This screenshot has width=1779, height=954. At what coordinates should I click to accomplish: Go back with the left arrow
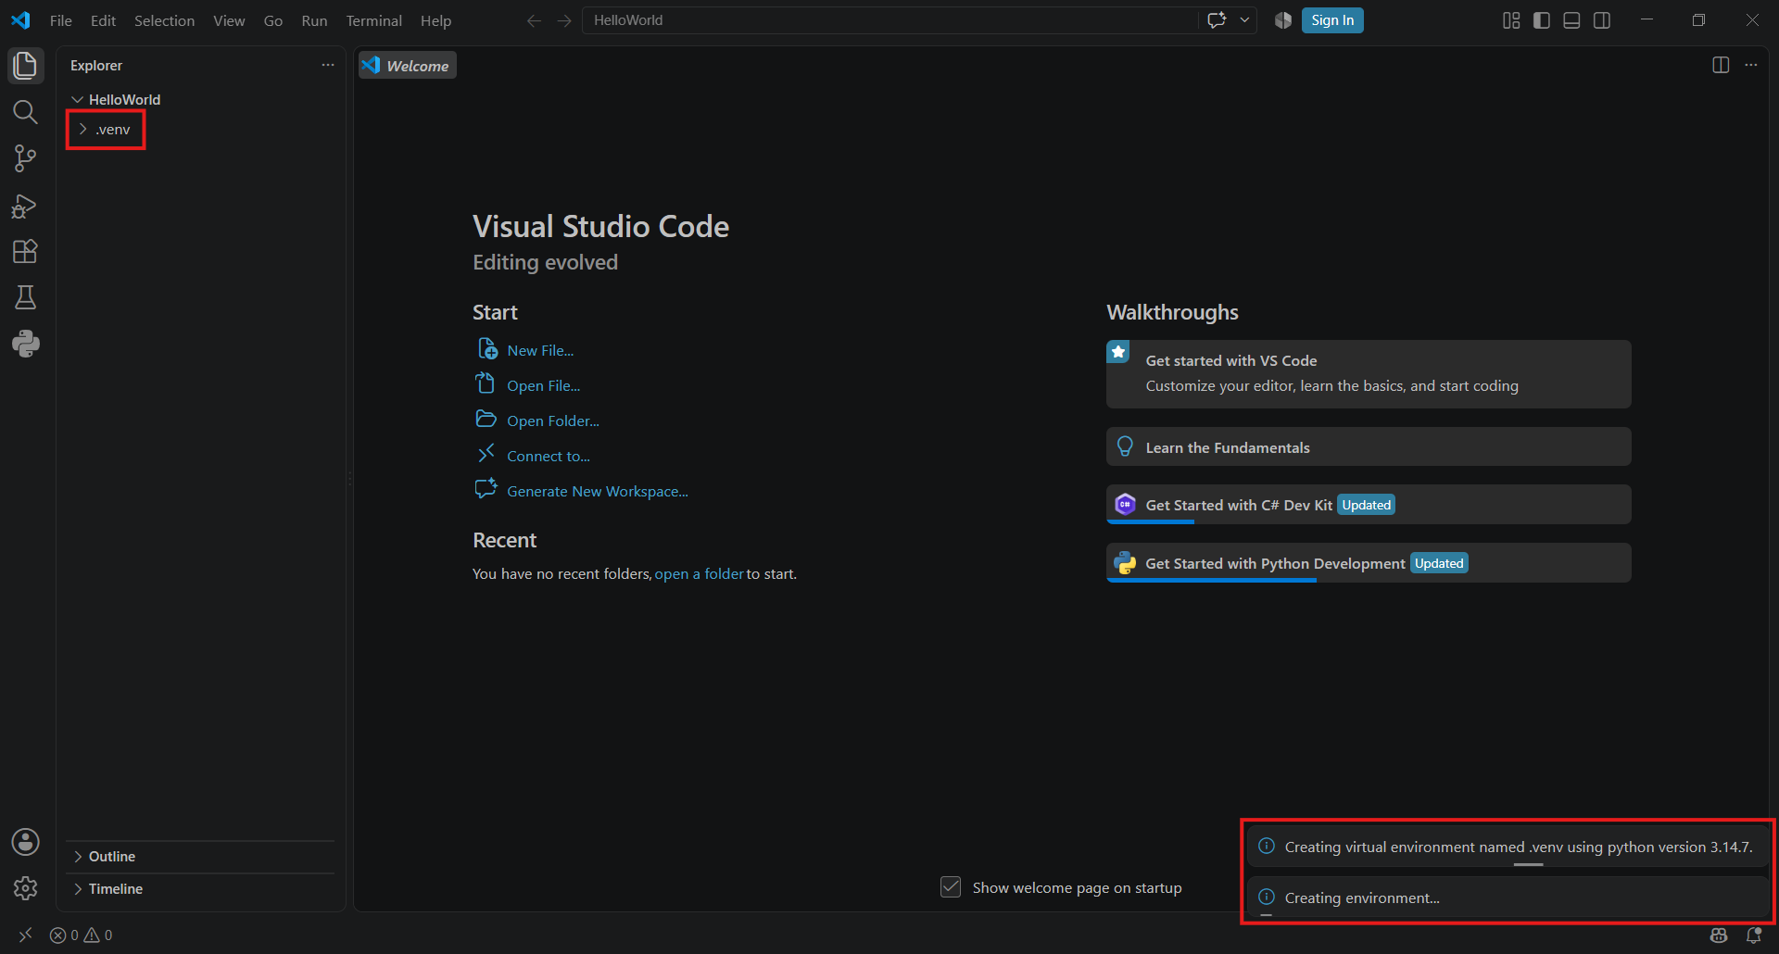534,20
